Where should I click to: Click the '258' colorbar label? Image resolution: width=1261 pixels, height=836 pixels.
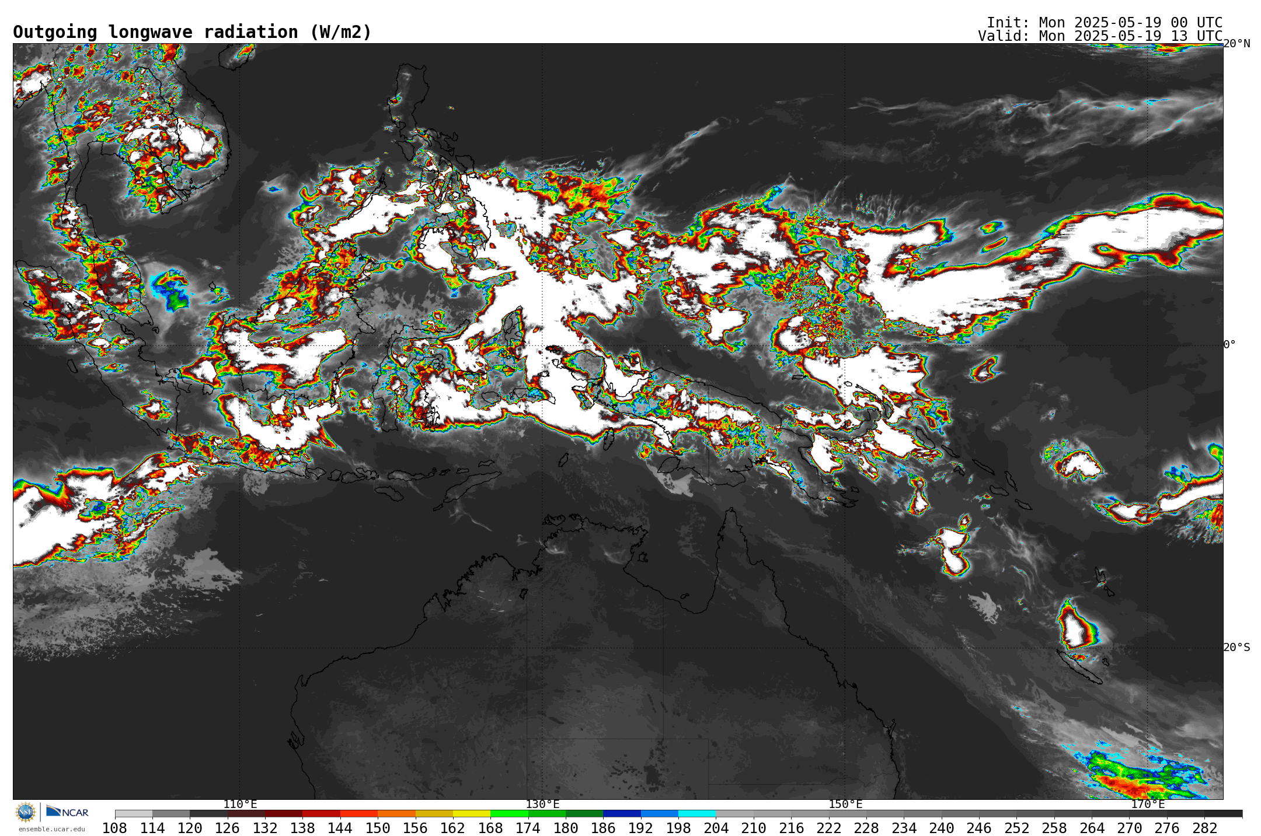tap(1054, 828)
